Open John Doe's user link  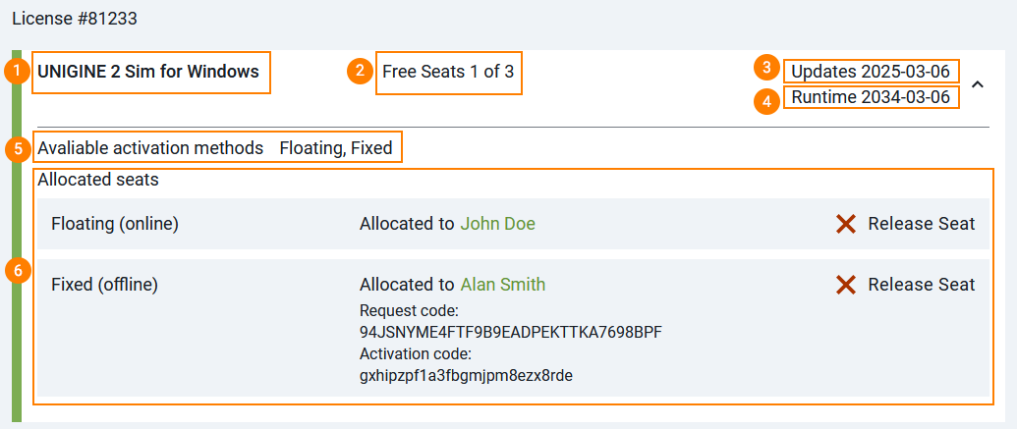coord(497,224)
